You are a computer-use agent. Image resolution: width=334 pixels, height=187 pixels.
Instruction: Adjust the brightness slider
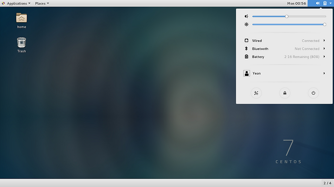289,25
